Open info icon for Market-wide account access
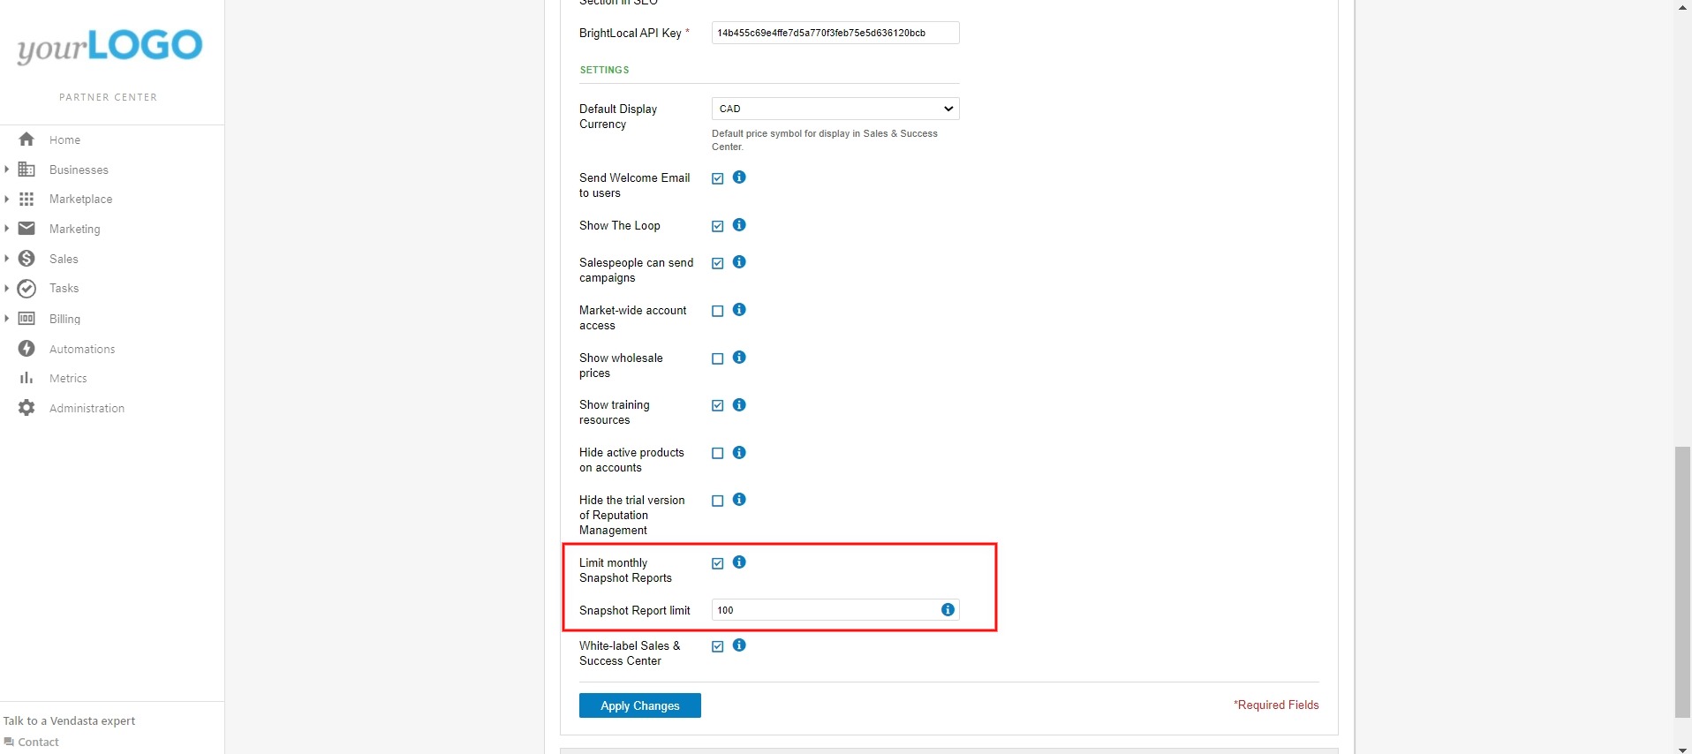Viewport: 1692px width, 754px height. point(739,310)
